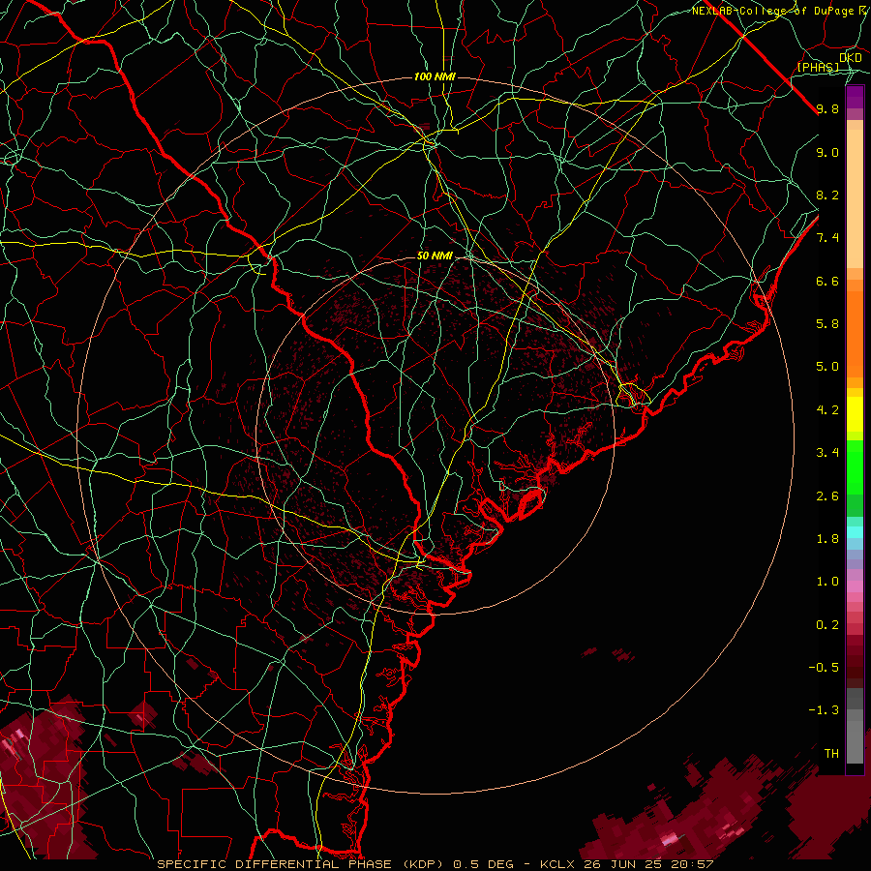Viewport: 871px width, 871px height.
Task: Click the 5.0 scale value
Action: pos(827,367)
